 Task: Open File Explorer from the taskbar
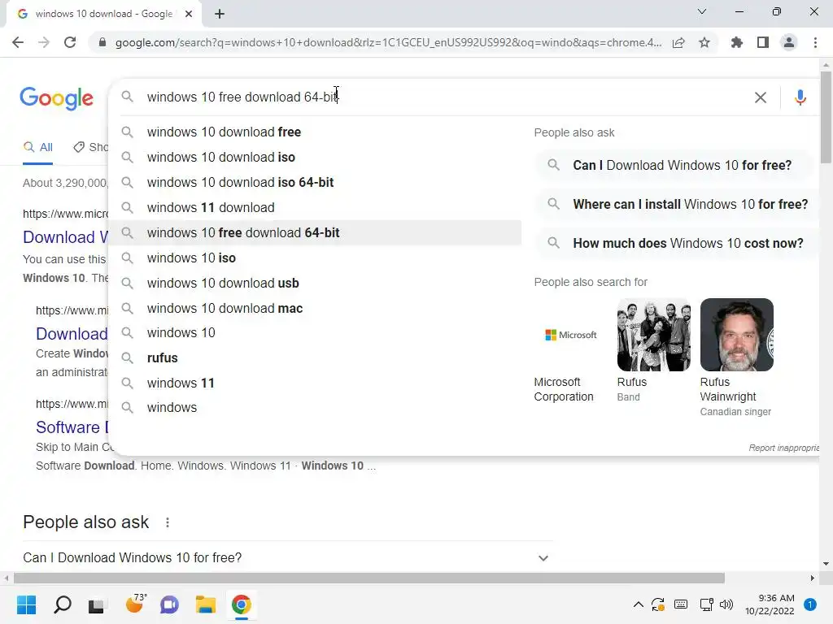point(206,604)
